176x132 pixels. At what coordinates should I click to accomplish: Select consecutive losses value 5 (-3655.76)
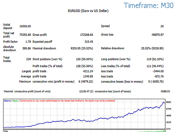(x=156, y=81)
